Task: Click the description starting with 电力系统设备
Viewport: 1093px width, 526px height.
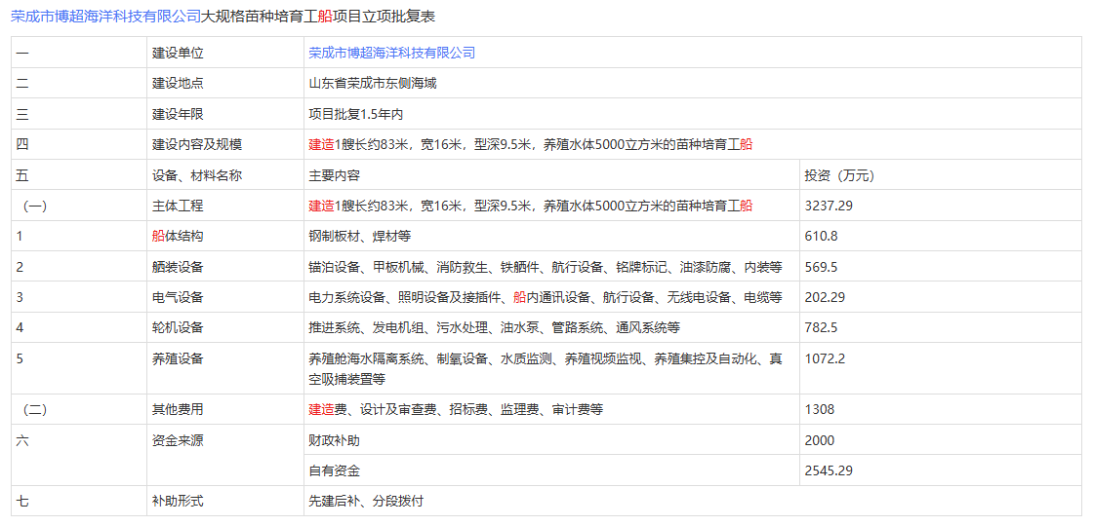Action: point(546,298)
